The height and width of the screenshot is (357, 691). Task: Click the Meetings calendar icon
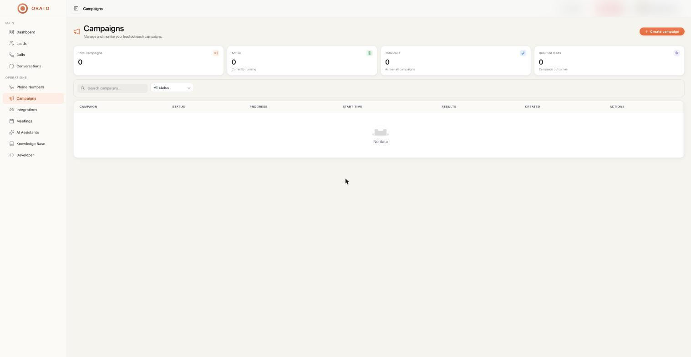click(x=11, y=121)
